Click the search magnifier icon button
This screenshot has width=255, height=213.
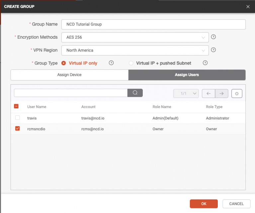[135, 93]
